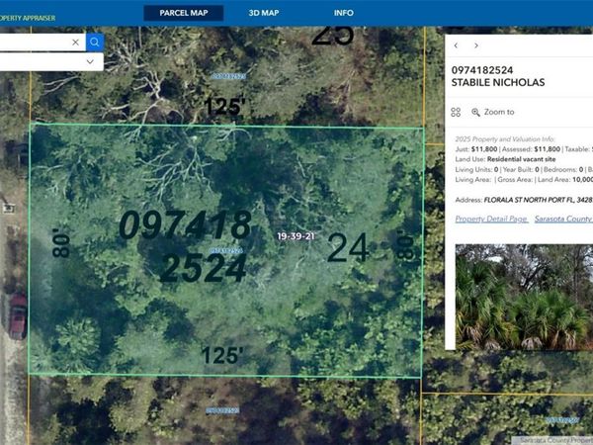Switch to the PARCEL MAP tab

point(184,13)
